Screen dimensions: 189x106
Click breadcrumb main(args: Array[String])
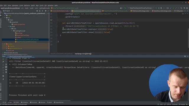83,54
